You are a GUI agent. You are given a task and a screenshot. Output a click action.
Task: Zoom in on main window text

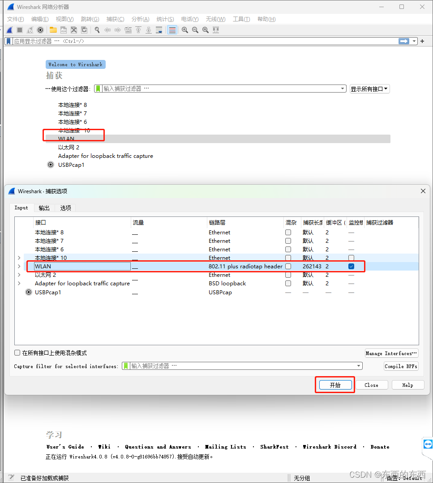185,30
